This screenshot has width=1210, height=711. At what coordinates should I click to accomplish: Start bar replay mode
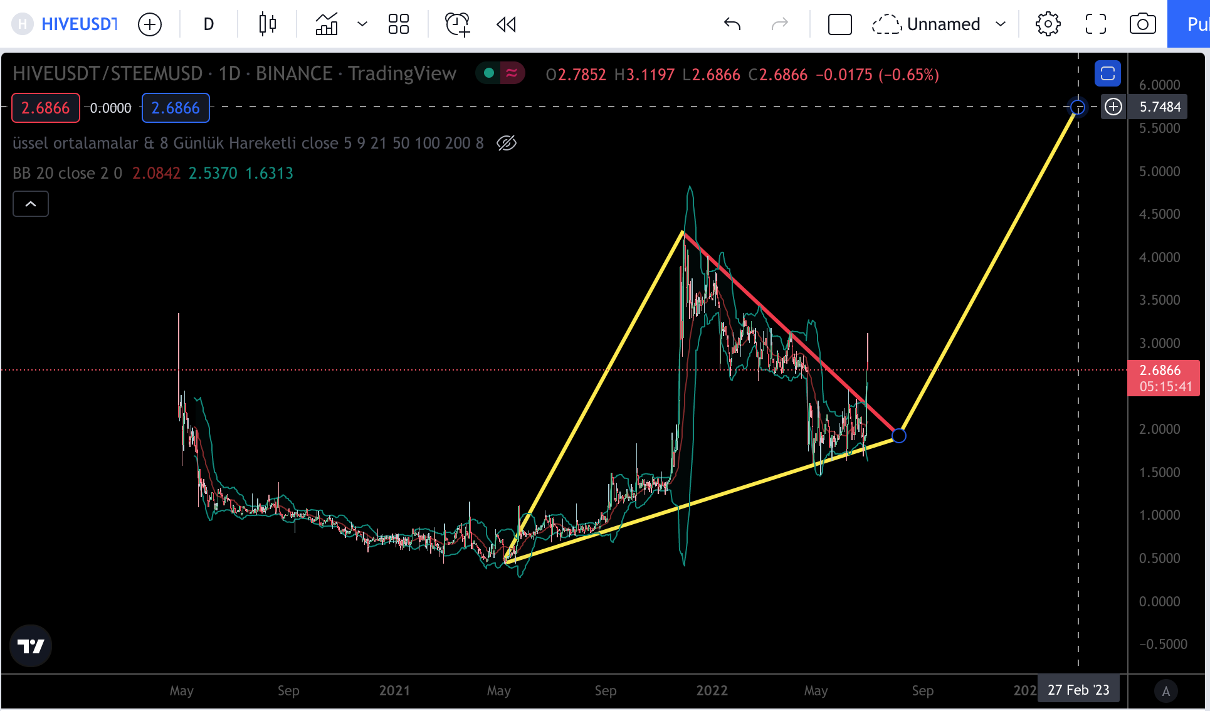point(506,24)
